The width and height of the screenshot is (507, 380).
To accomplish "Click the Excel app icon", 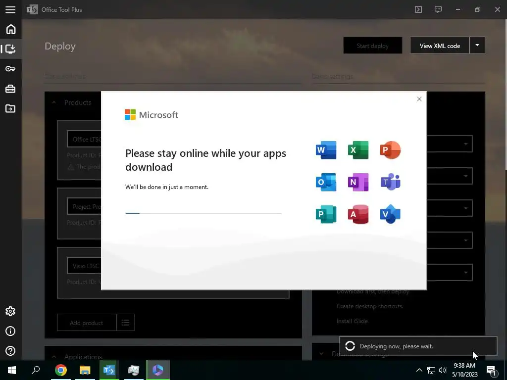I will pos(358,150).
